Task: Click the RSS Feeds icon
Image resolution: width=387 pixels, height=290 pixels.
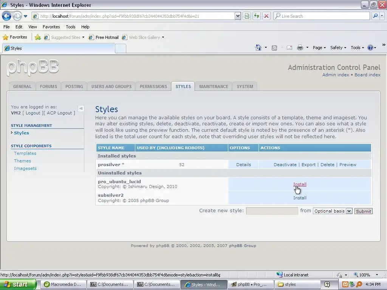Action: 274,48
